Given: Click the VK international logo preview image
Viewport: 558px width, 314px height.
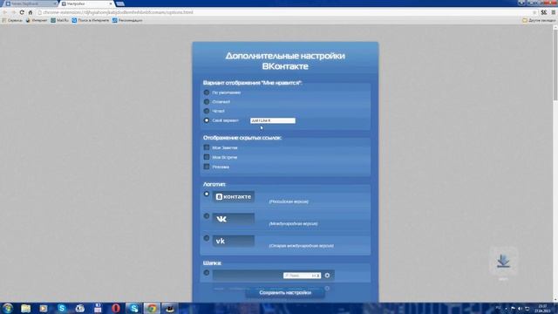Looking at the screenshot, I should click(x=234, y=219).
